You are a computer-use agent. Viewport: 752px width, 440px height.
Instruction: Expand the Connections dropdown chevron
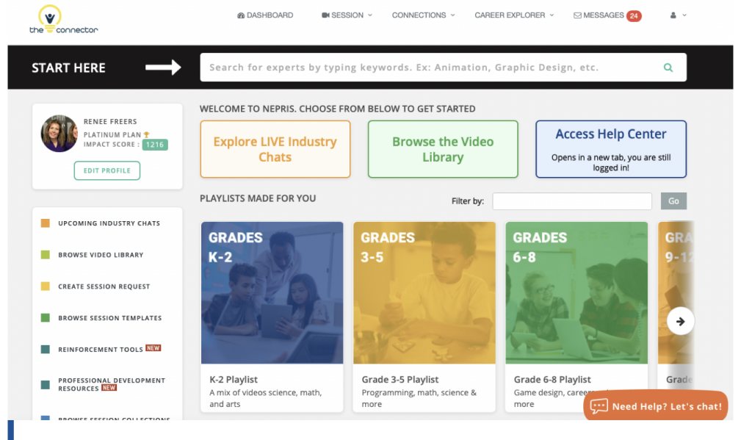[x=452, y=15]
